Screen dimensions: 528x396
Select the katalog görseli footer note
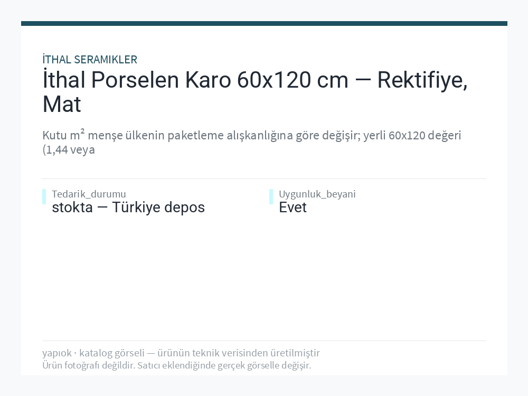(112, 353)
